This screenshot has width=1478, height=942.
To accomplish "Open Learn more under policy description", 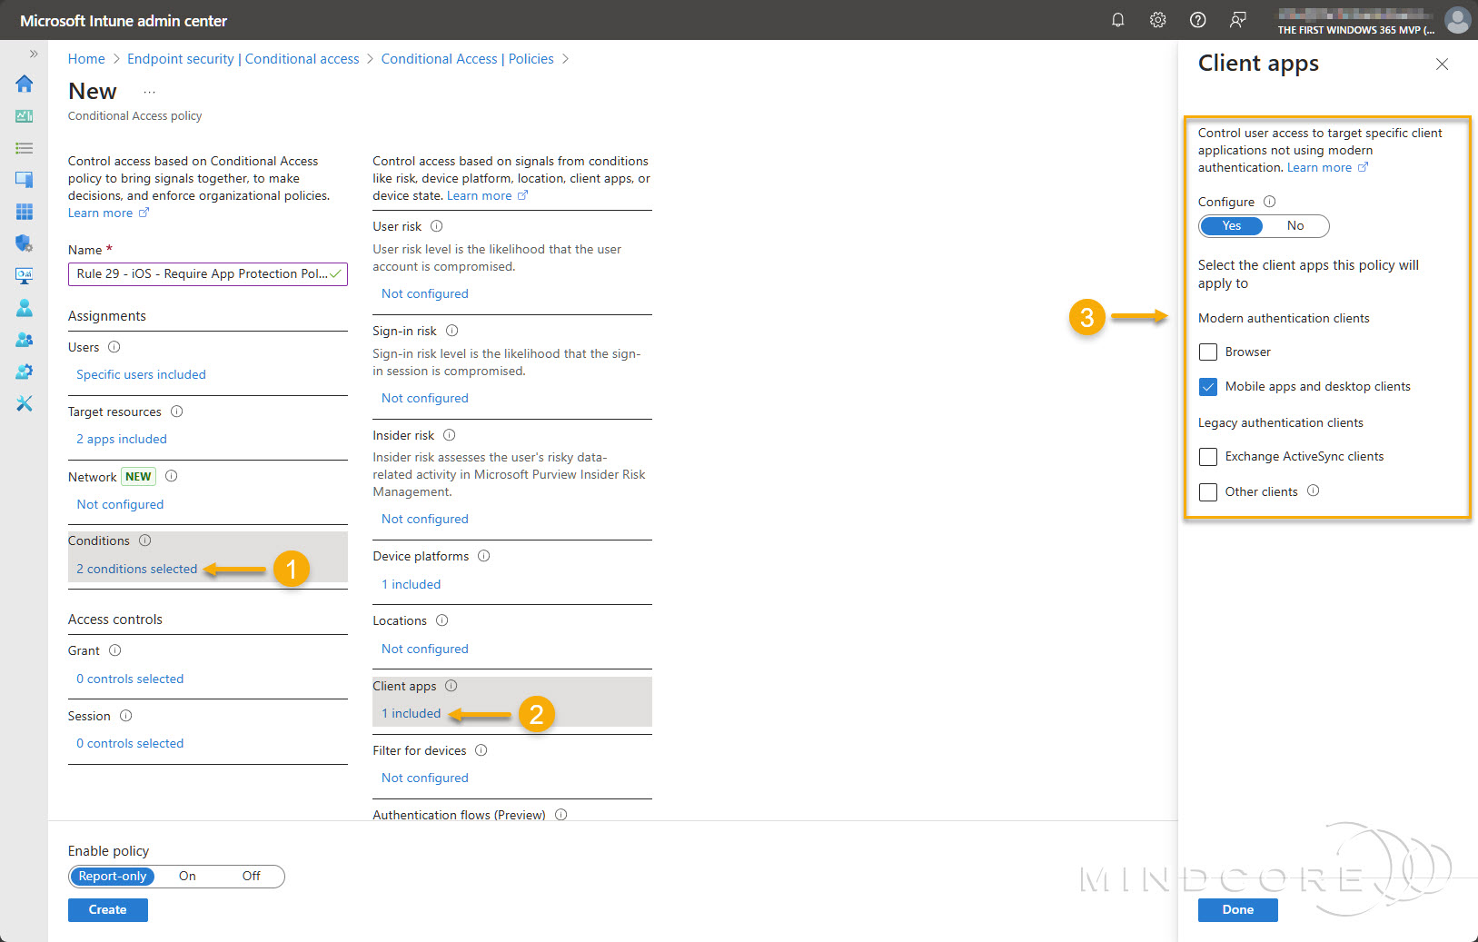I will click(108, 213).
